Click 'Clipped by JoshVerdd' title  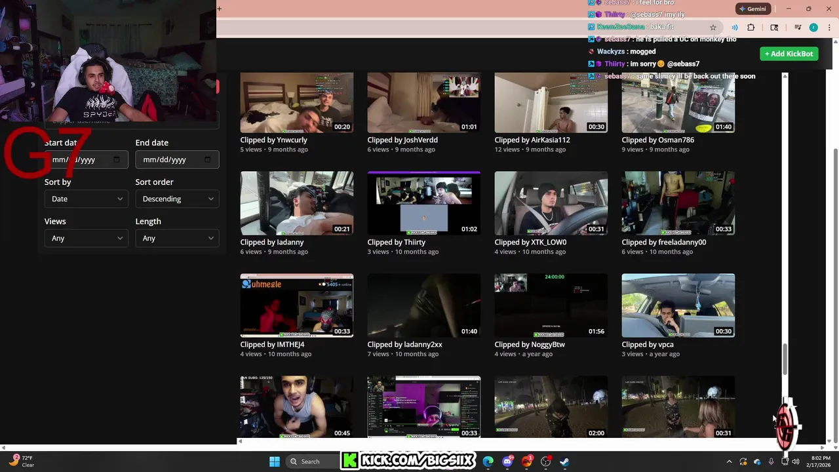(402, 140)
